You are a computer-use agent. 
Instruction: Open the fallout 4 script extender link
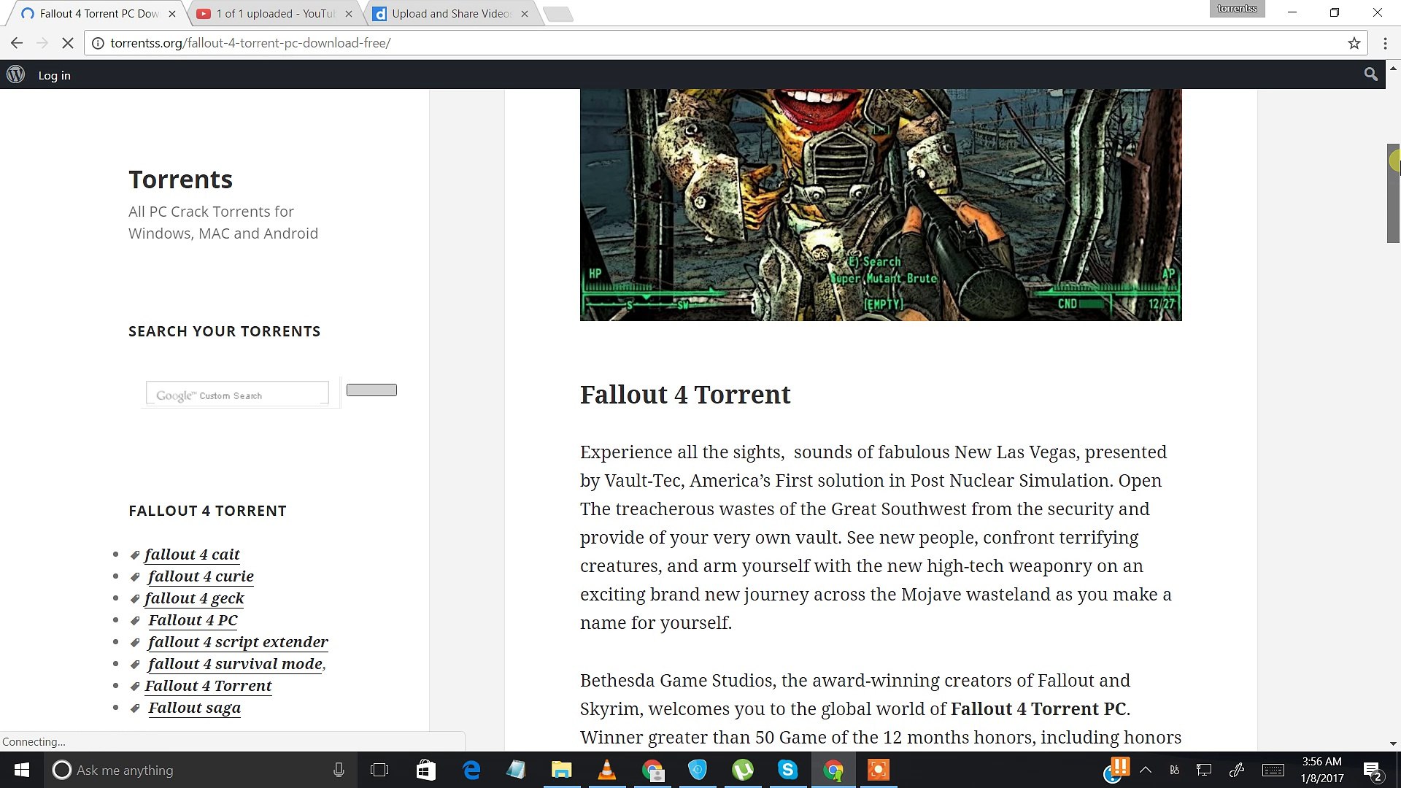tap(238, 642)
